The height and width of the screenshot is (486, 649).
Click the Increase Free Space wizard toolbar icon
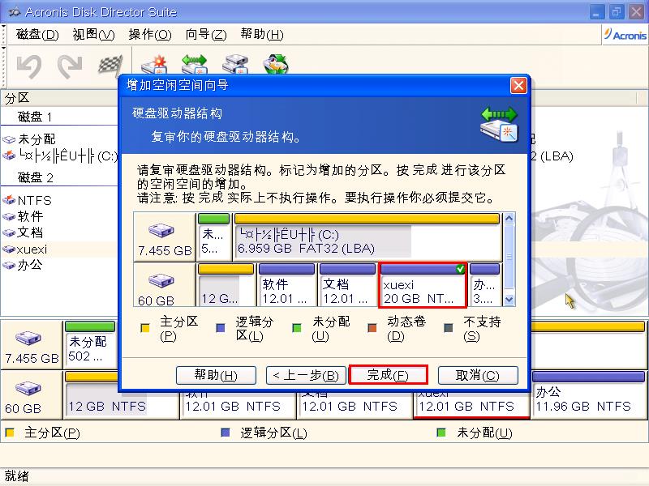[x=194, y=65]
